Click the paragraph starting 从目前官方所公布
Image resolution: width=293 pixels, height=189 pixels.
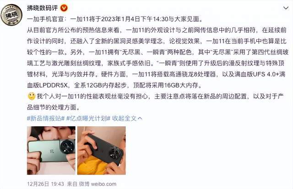point(157,58)
